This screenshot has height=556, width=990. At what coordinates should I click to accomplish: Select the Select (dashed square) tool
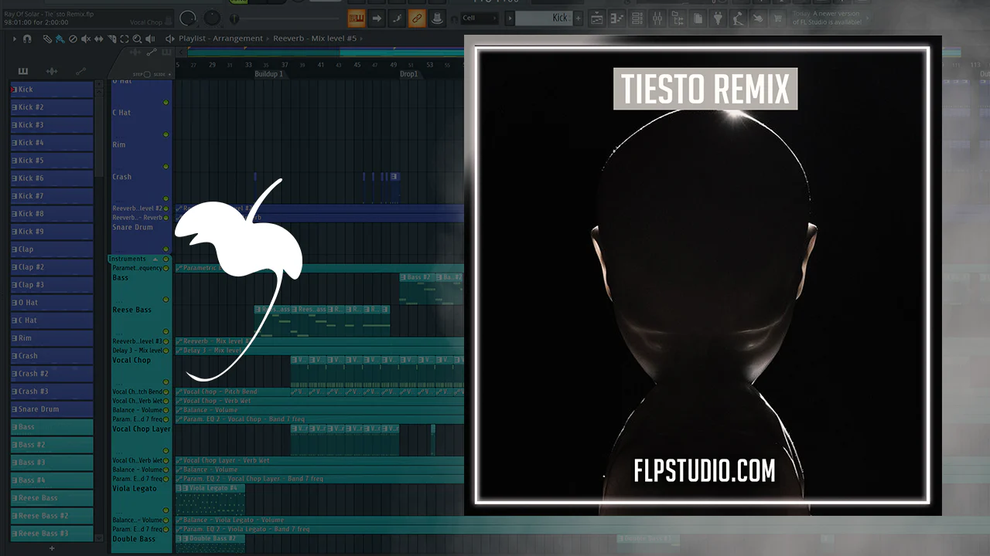[x=125, y=39]
